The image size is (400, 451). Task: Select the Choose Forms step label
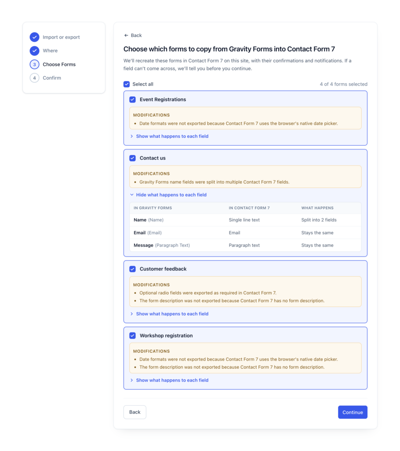click(x=59, y=64)
